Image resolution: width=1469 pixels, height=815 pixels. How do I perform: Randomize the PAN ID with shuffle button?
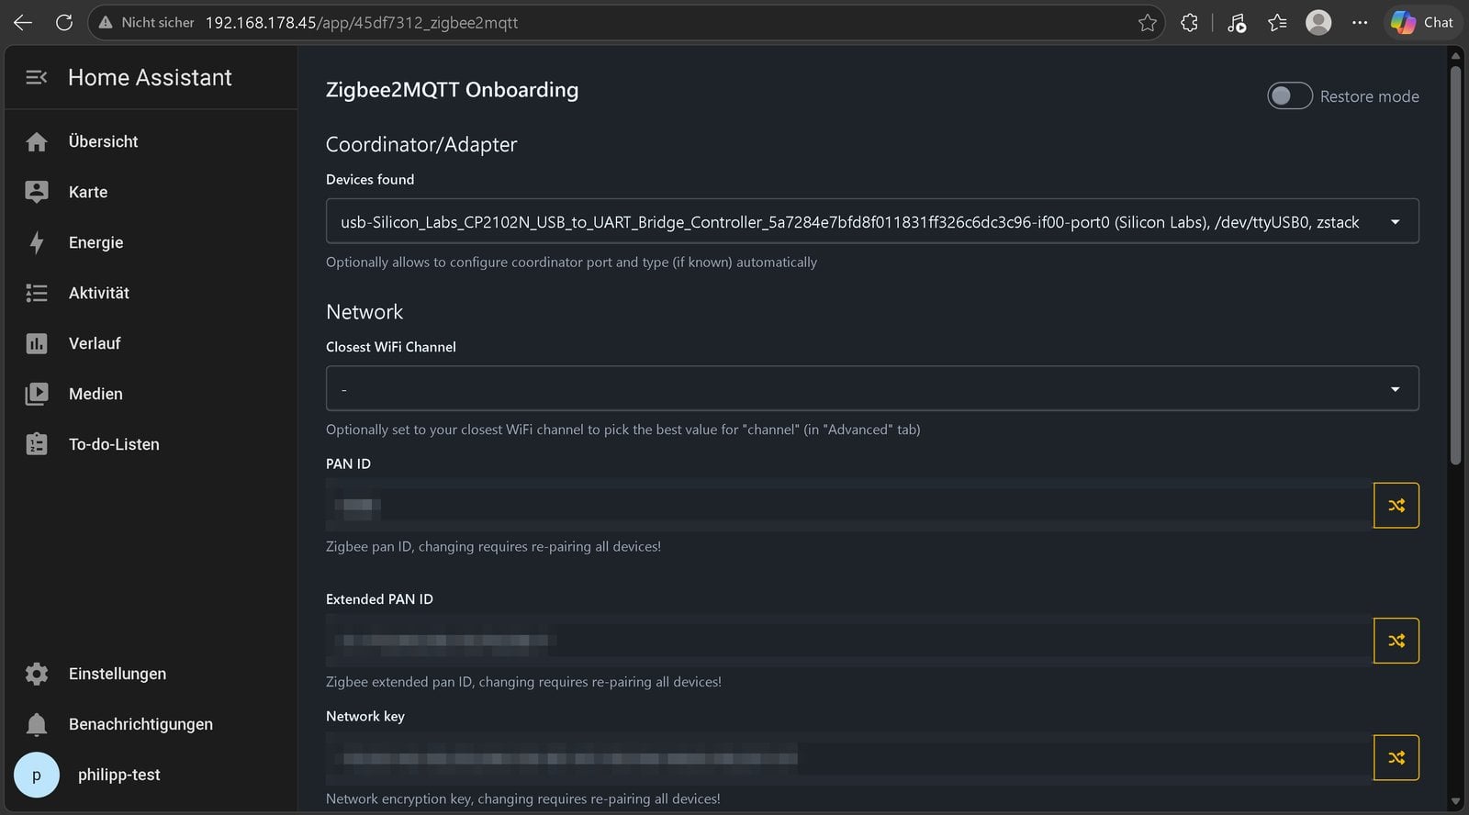click(1396, 505)
